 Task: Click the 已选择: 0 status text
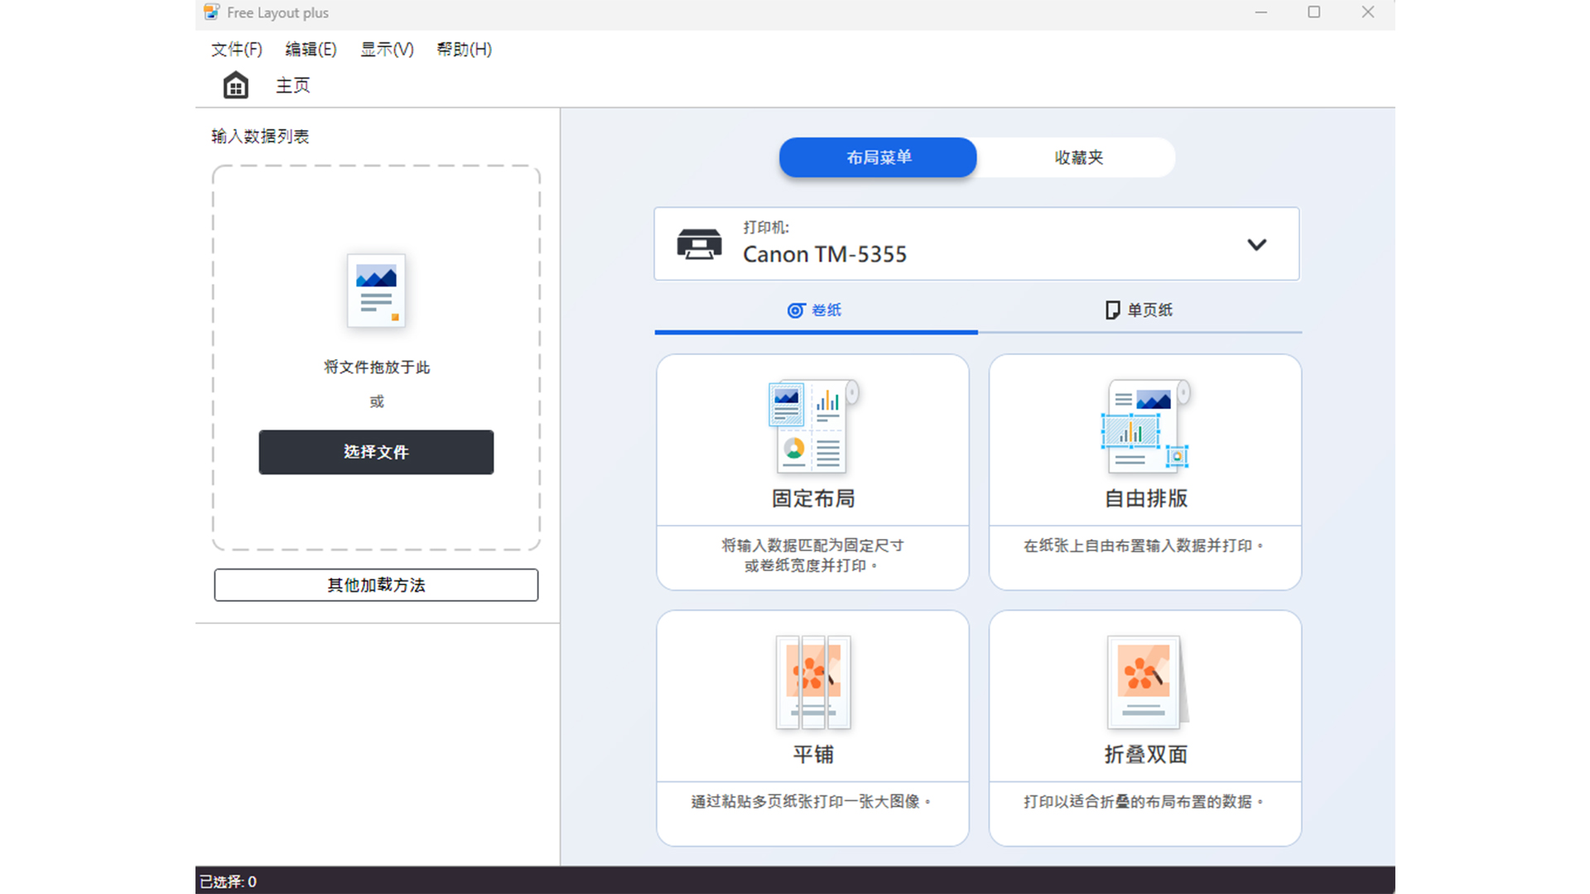[x=229, y=882]
